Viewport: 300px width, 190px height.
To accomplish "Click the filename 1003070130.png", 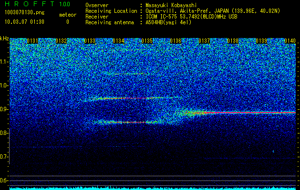I will pyautogui.click(x=25, y=13).
